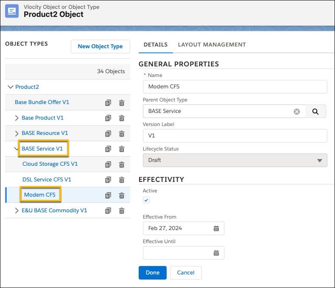Delete Modem CFS object type
Screen dimensions: 335x288
pos(122,195)
